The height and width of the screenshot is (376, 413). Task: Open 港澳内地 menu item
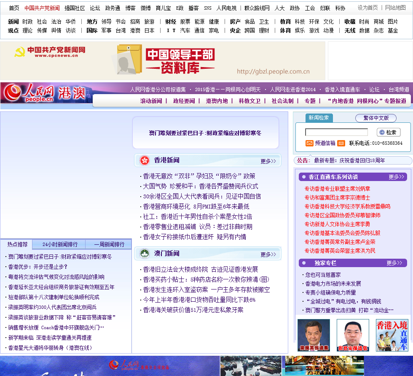tap(217, 101)
